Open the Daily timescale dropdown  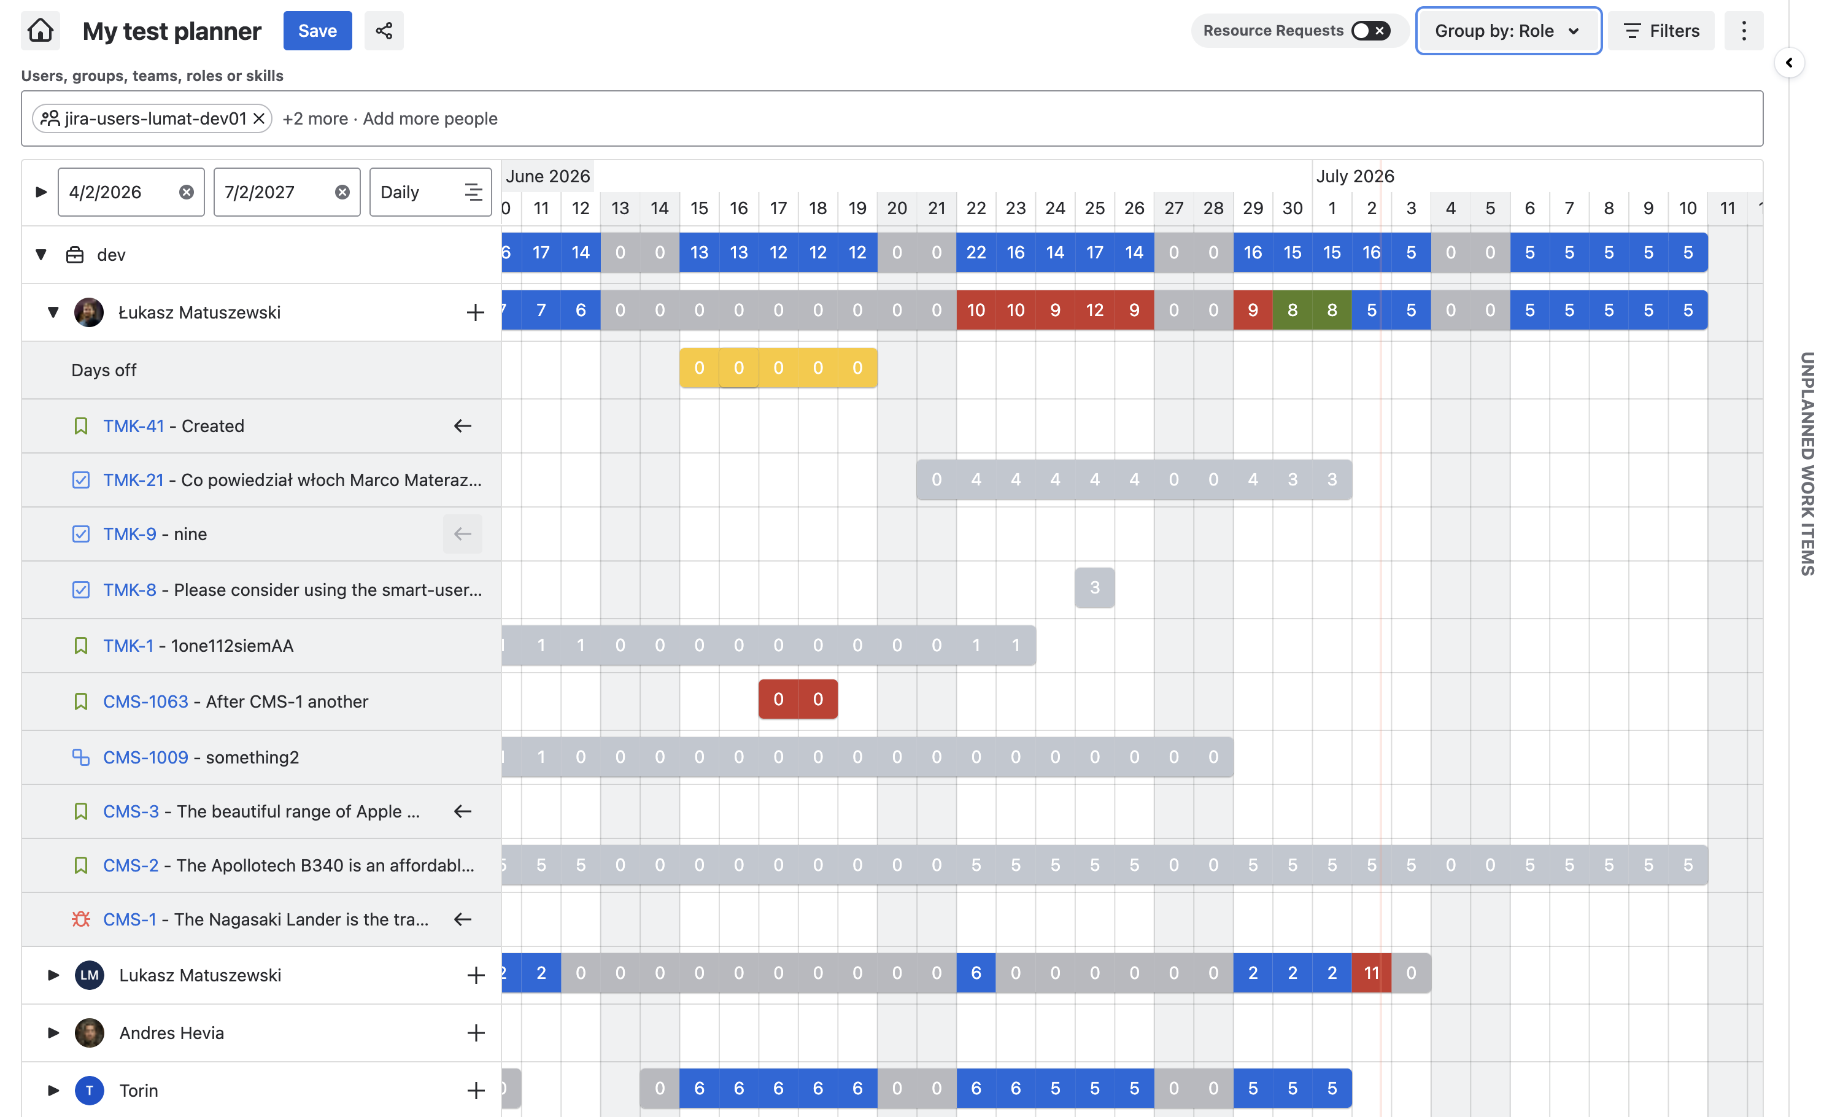point(431,193)
